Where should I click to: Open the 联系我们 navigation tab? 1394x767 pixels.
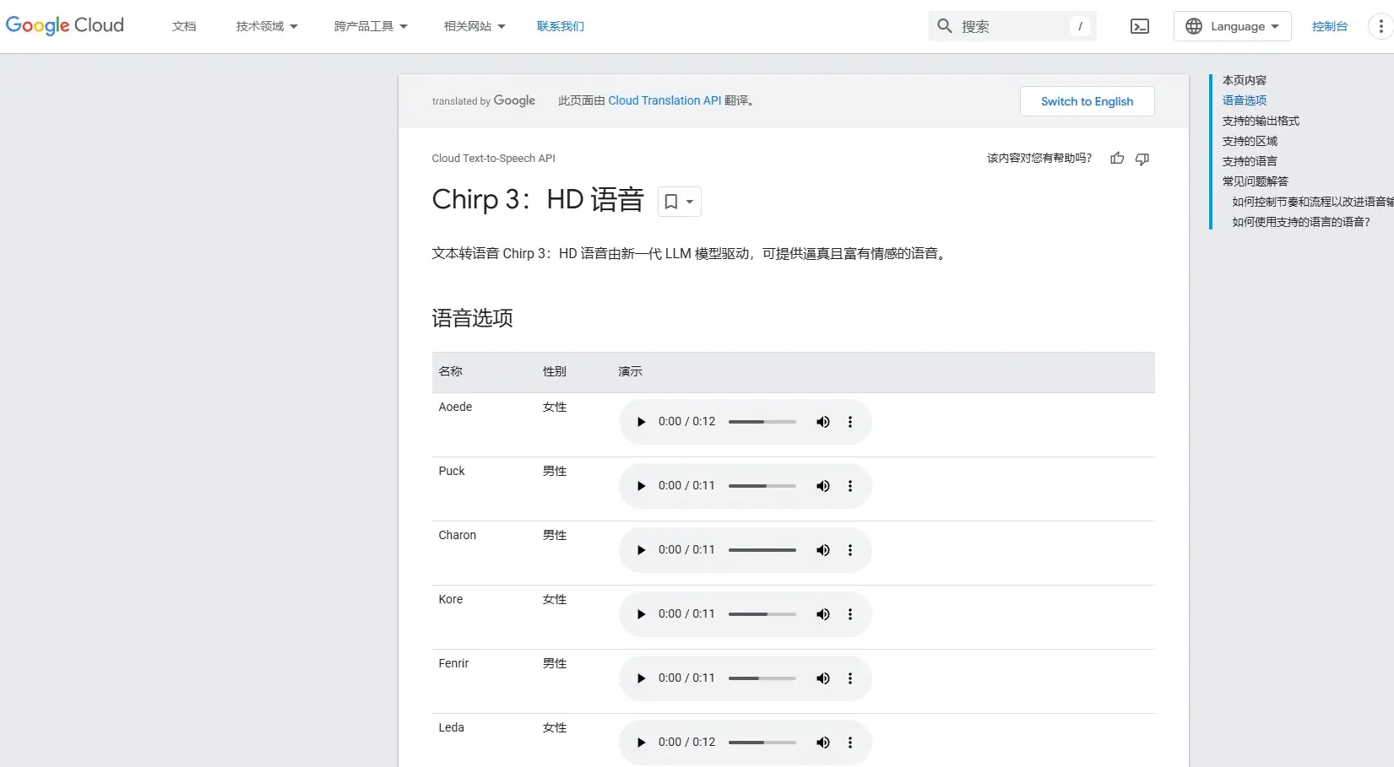[x=561, y=26]
